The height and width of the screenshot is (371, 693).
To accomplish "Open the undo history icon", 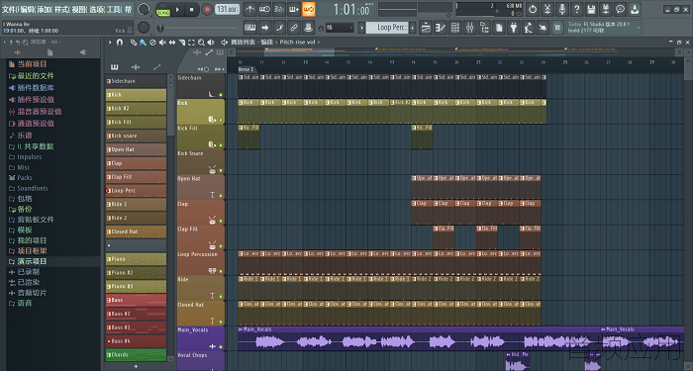I will pos(533,9).
